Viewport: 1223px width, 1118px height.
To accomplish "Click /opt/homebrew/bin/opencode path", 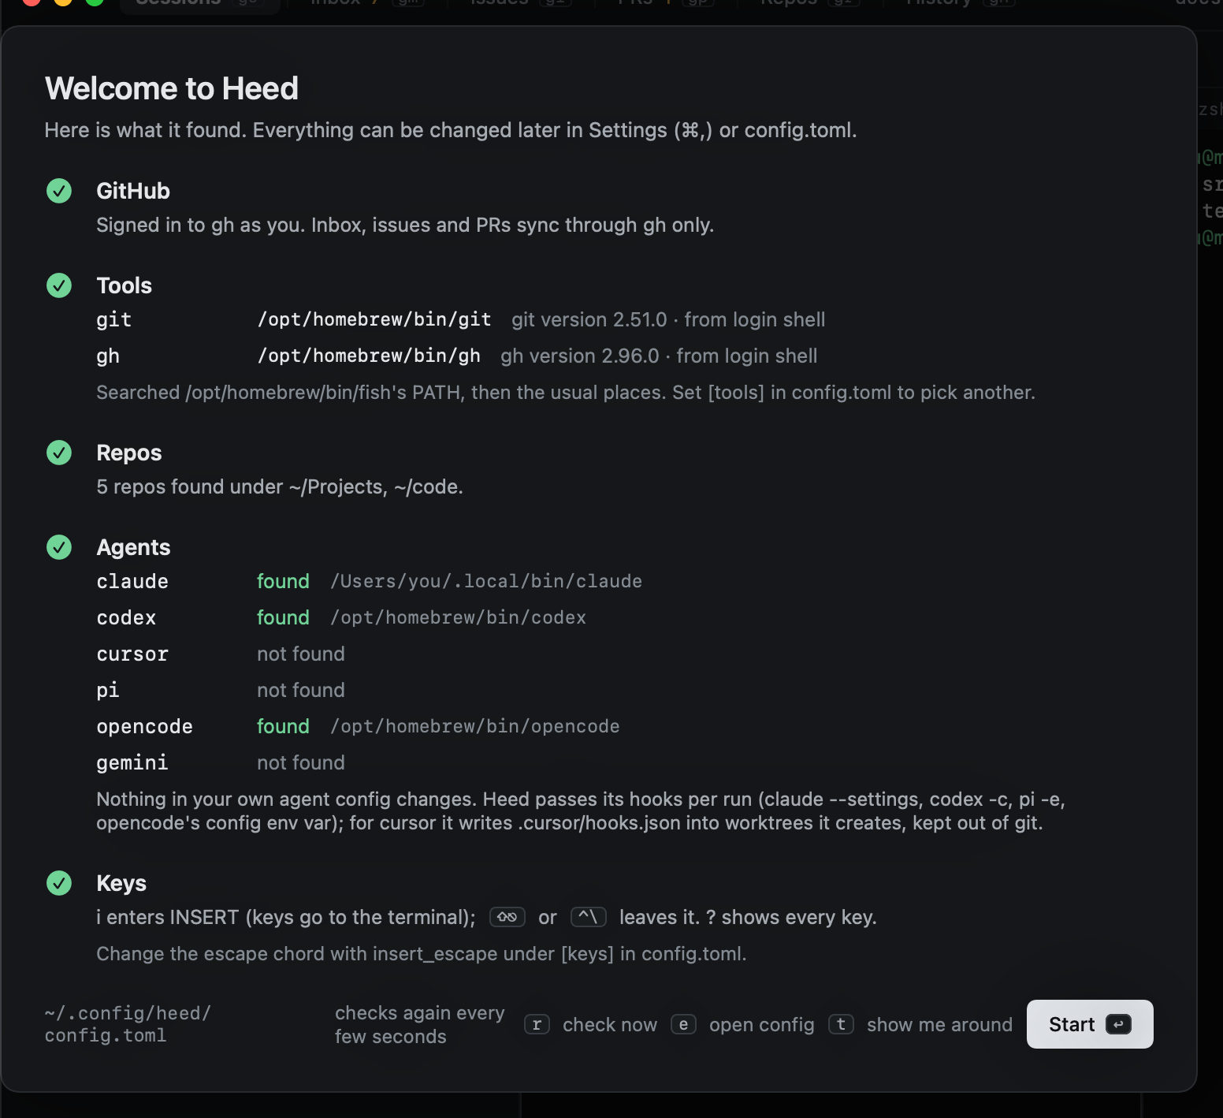I will pyautogui.click(x=475, y=726).
